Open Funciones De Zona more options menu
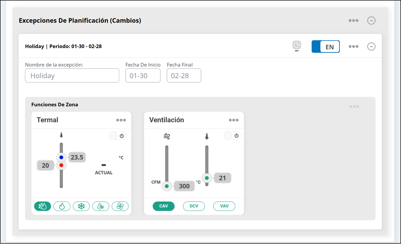 point(354,107)
